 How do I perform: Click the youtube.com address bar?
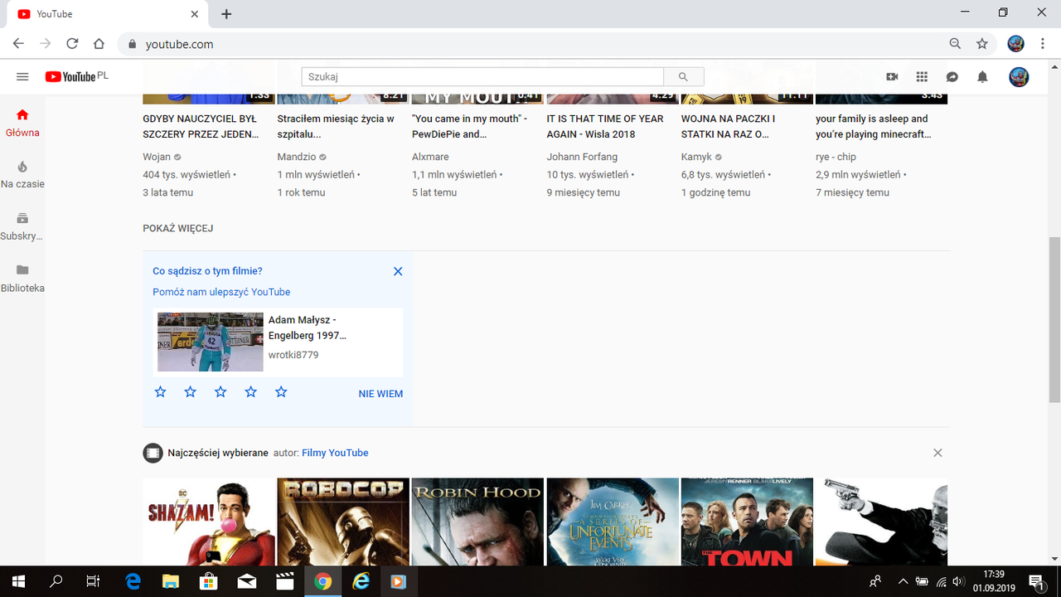point(530,44)
